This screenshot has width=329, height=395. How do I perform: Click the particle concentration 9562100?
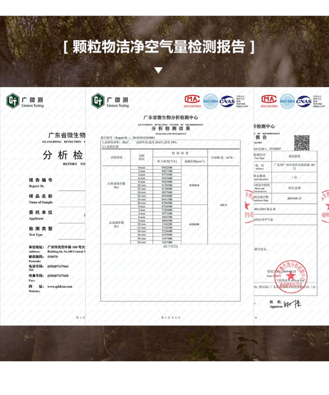[x=167, y=168]
